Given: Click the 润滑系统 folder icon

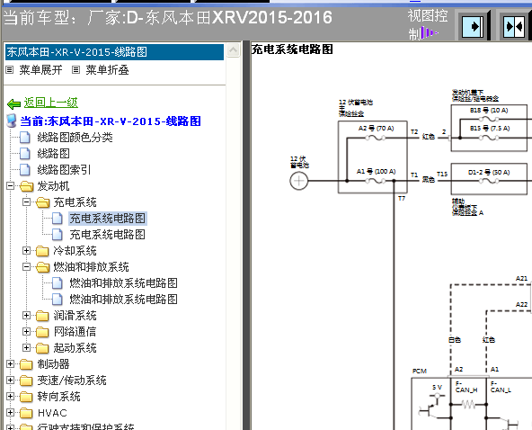Looking at the screenshot, I should (x=42, y=316).
